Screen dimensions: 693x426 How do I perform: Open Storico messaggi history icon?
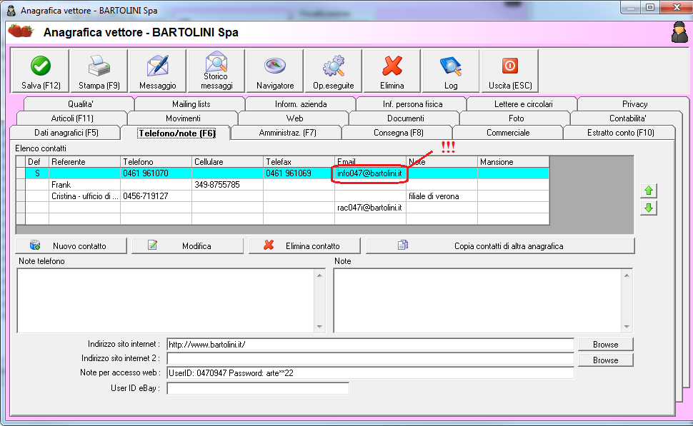click(216, 71)
